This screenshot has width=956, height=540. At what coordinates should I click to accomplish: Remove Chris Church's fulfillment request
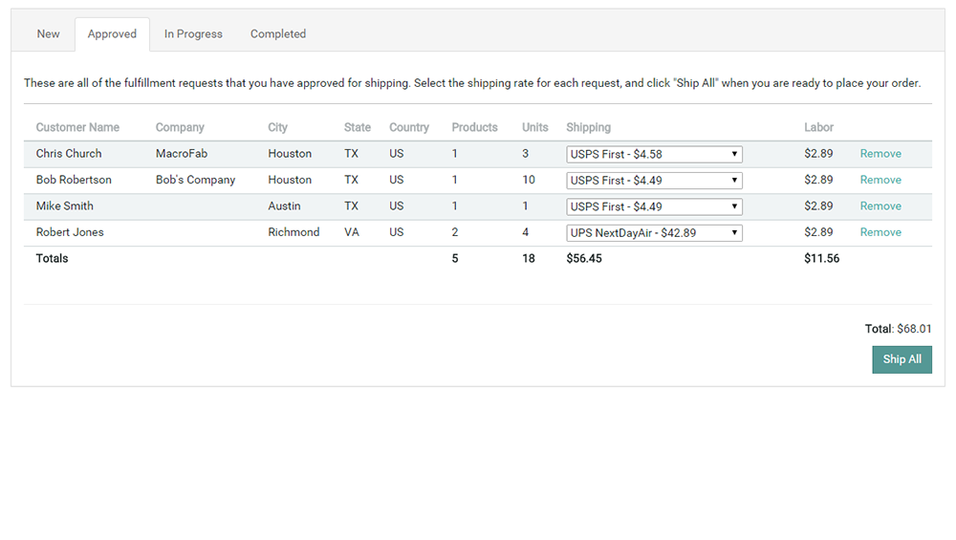pyautogui.click(x=880, y=154)
